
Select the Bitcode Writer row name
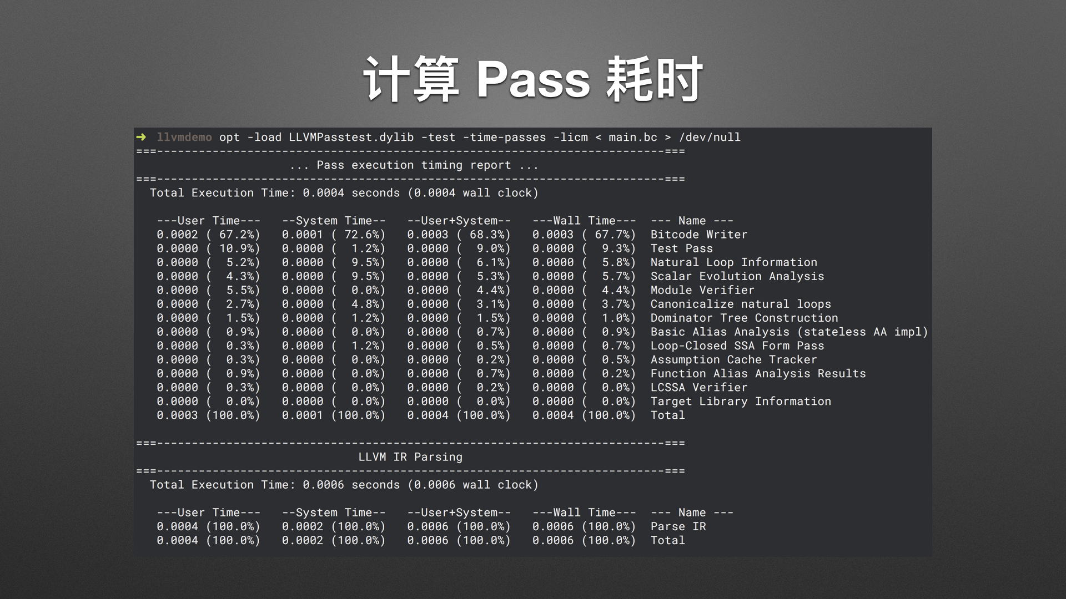698,235
